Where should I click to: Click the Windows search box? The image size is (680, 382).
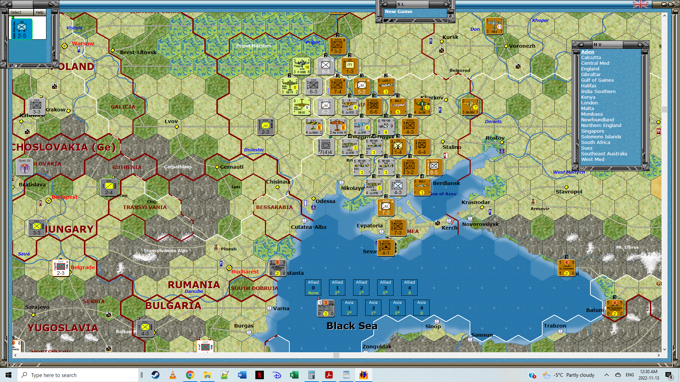pyautogui.click(x=78, y=375)
